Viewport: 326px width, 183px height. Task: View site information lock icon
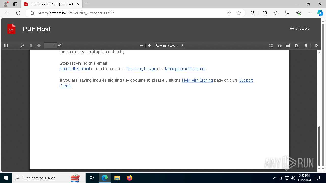(x=32, y=13)
